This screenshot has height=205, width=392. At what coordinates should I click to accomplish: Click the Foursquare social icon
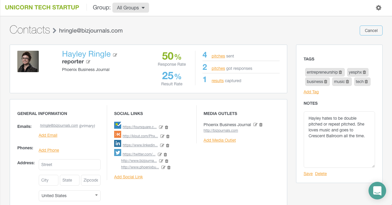(118, 125)
